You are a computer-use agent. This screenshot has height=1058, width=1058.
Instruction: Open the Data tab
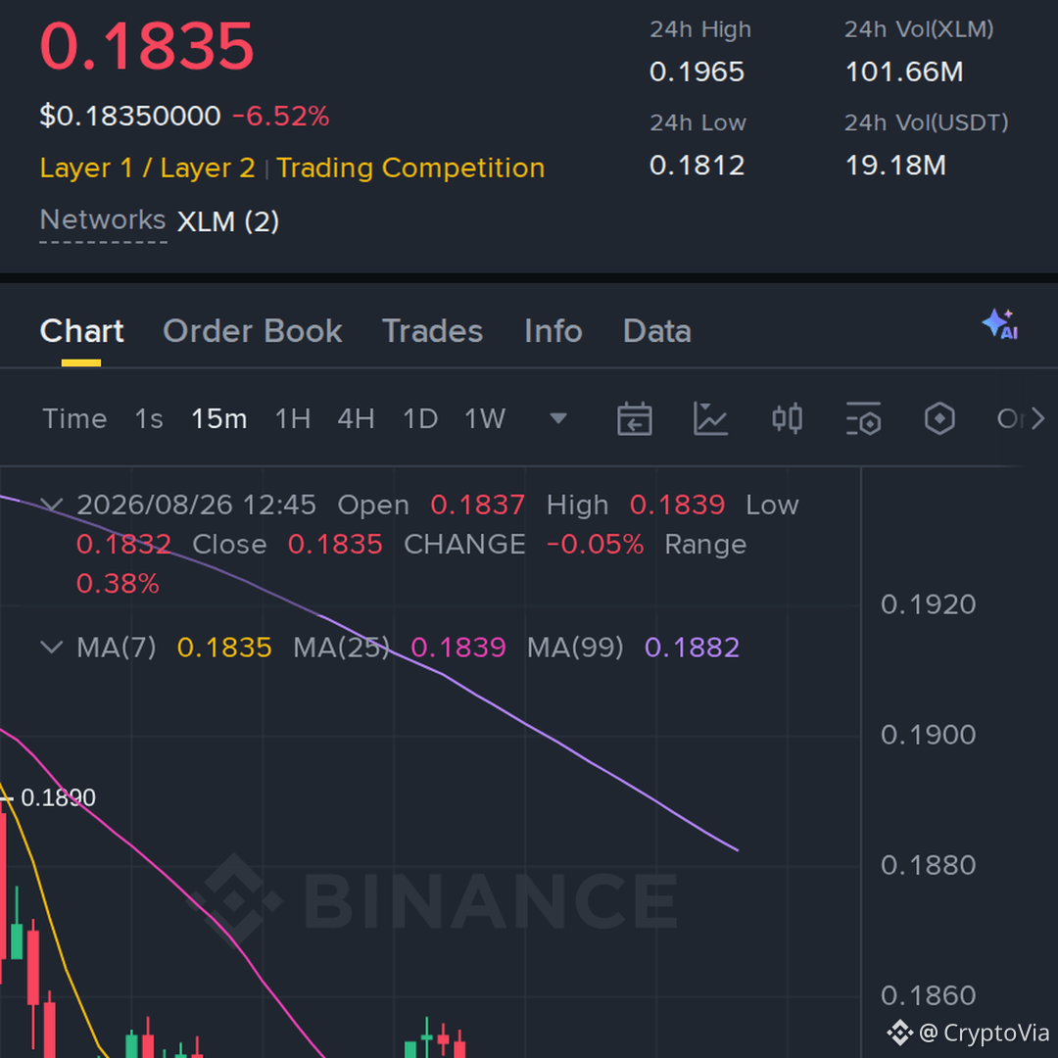coord(657,331)
